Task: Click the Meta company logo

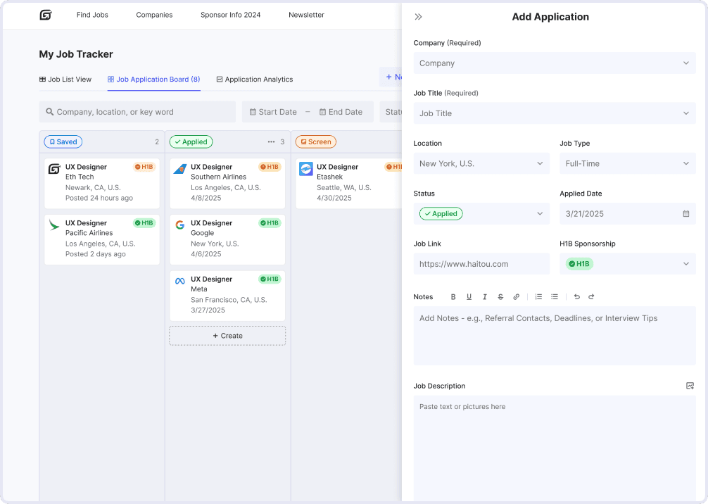Action: (x=179, y=281)
